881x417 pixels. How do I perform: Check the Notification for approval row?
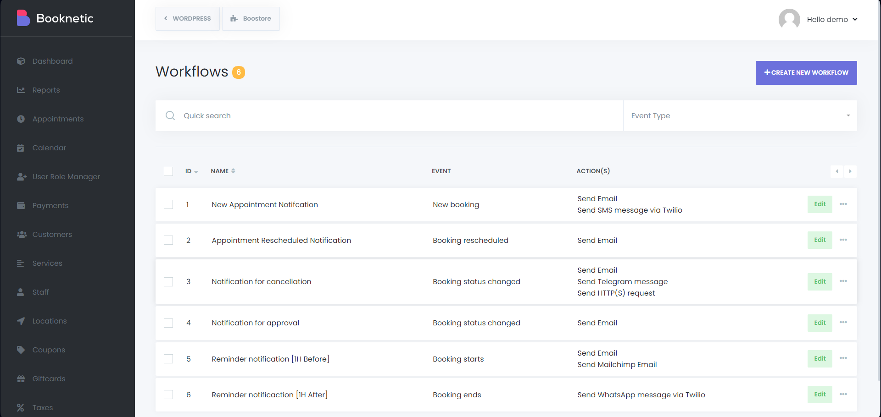tap(168, 323)
